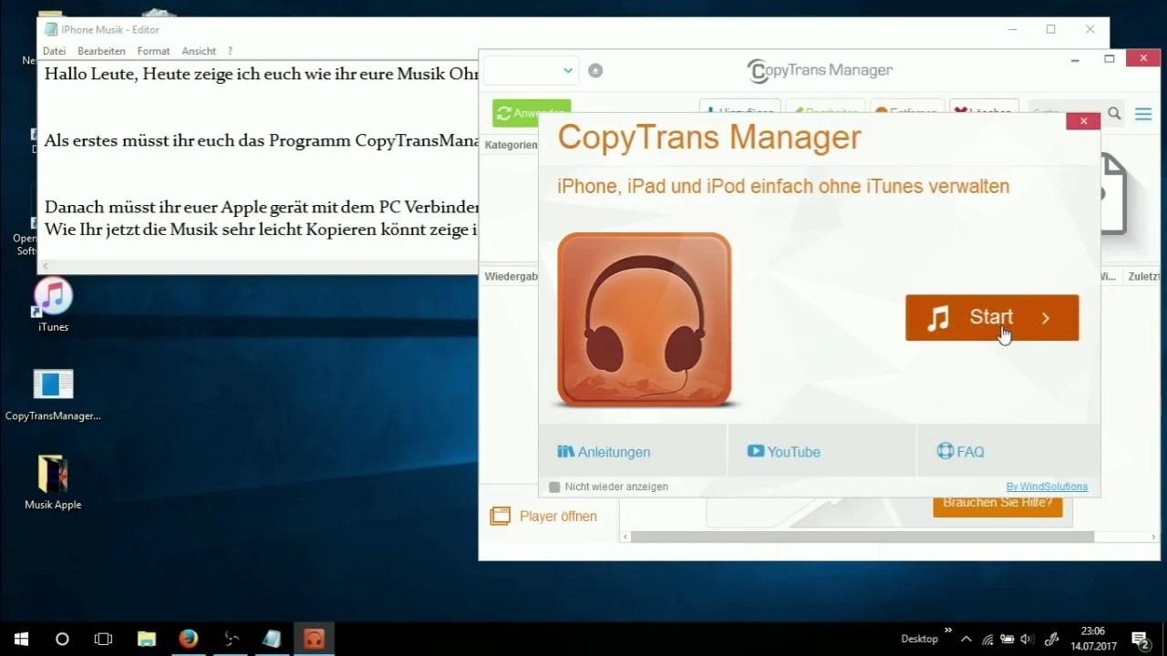Open the Datei menu in Editor
This screenshot has width=1167, height=656.
(x=54, y=51)
